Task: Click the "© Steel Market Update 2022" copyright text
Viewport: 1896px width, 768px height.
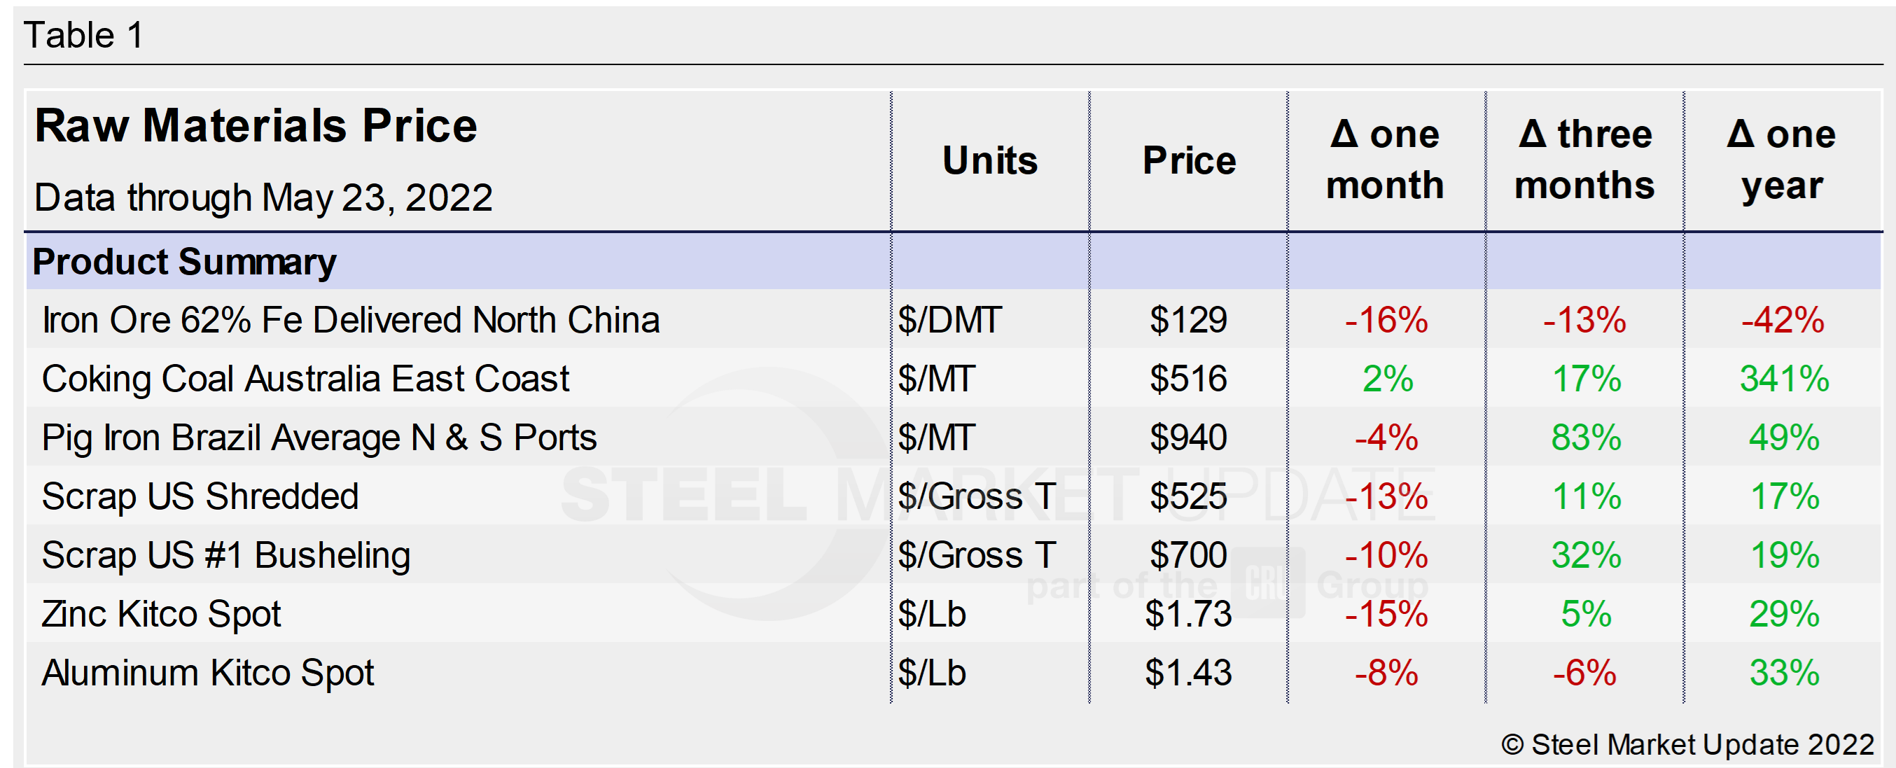Action: coord(1687,744)
